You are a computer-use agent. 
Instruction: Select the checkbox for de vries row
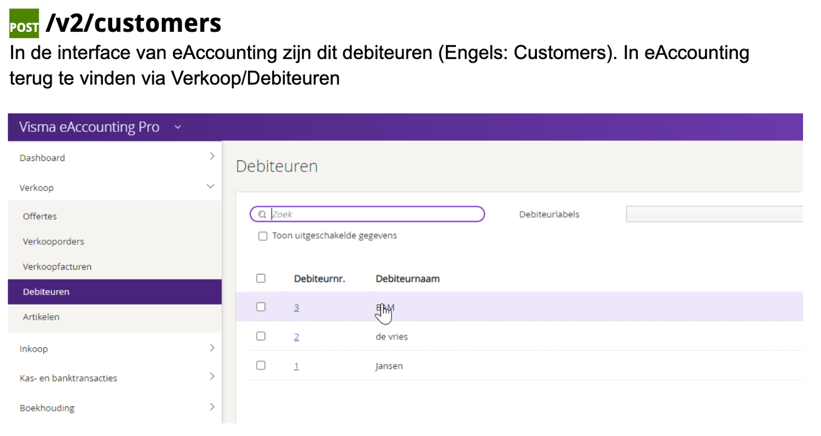[261, 336]
